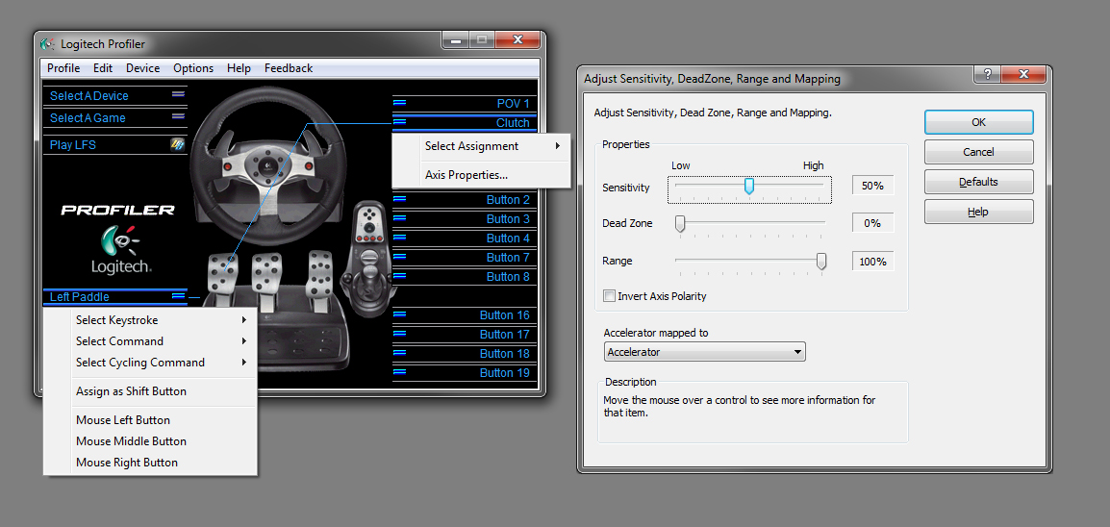Screen dimensions: 1110x527
Task: Choose Axis Properties from context menu
Action: 481,175
